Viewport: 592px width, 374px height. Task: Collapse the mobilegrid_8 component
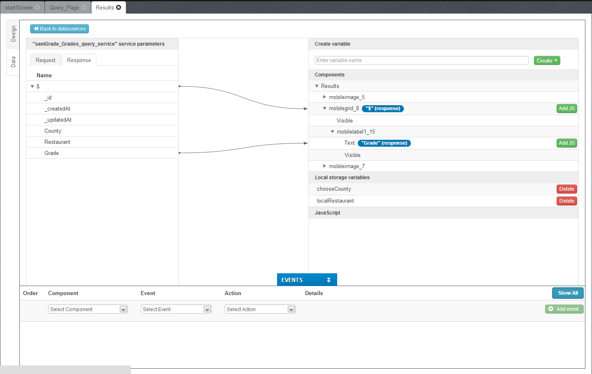click(x=324, y=109)
